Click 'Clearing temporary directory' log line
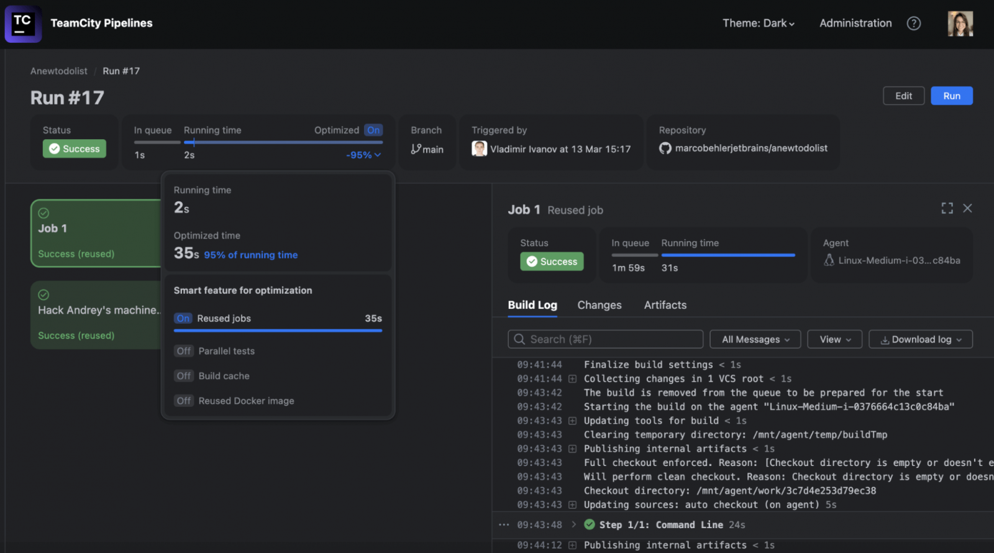Viewport: 994px width, 553px height. coord(735,435)
